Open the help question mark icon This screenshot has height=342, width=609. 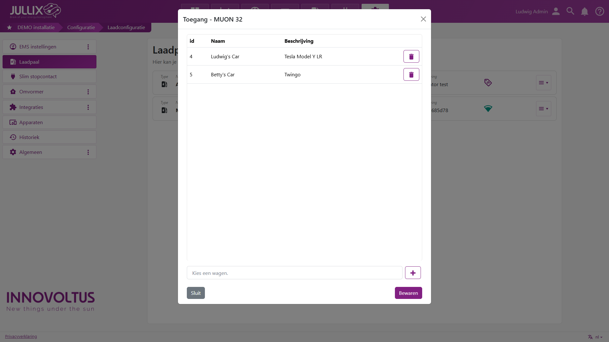pyautogui.click(x=599, y=12)
